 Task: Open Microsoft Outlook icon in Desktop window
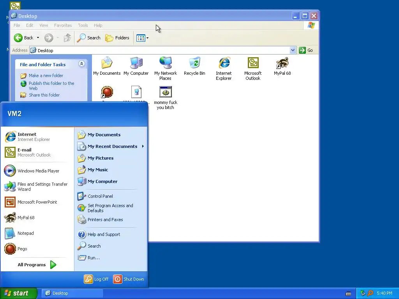point(253,69)
